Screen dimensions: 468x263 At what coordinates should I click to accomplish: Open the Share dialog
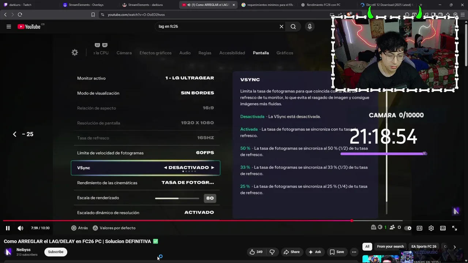(x=291, y=252)
